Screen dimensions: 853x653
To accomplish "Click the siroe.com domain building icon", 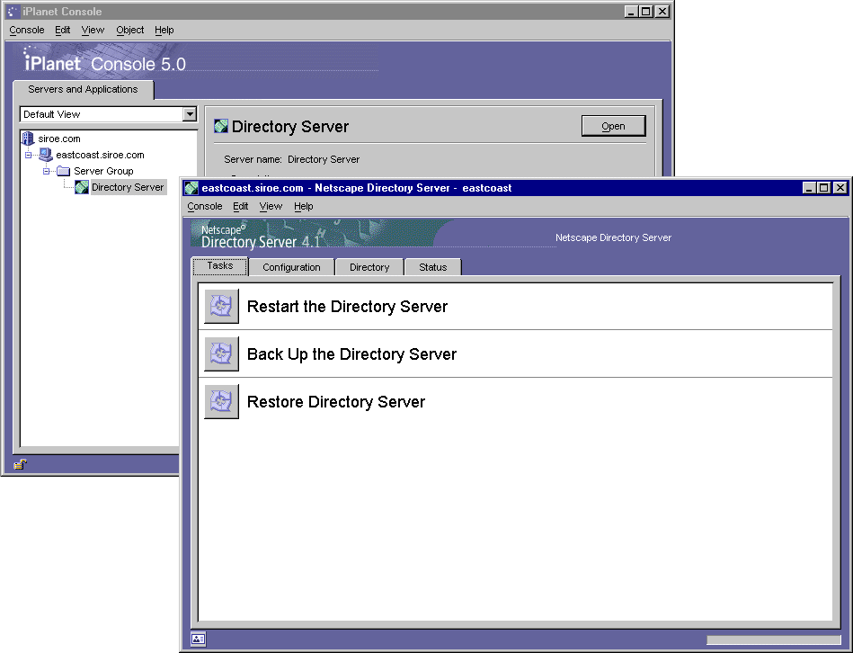I will click(28, 139).
